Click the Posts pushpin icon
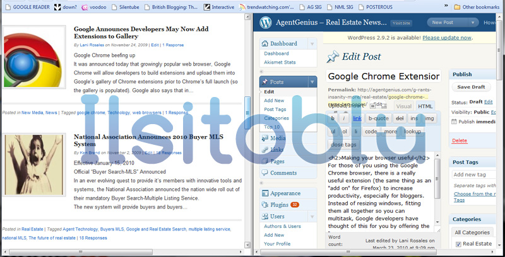505x257 pixels. point(264,82)
